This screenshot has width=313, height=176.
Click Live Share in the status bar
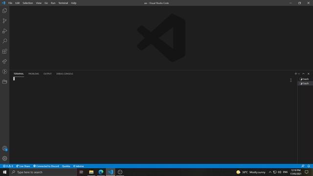point(23,166)
